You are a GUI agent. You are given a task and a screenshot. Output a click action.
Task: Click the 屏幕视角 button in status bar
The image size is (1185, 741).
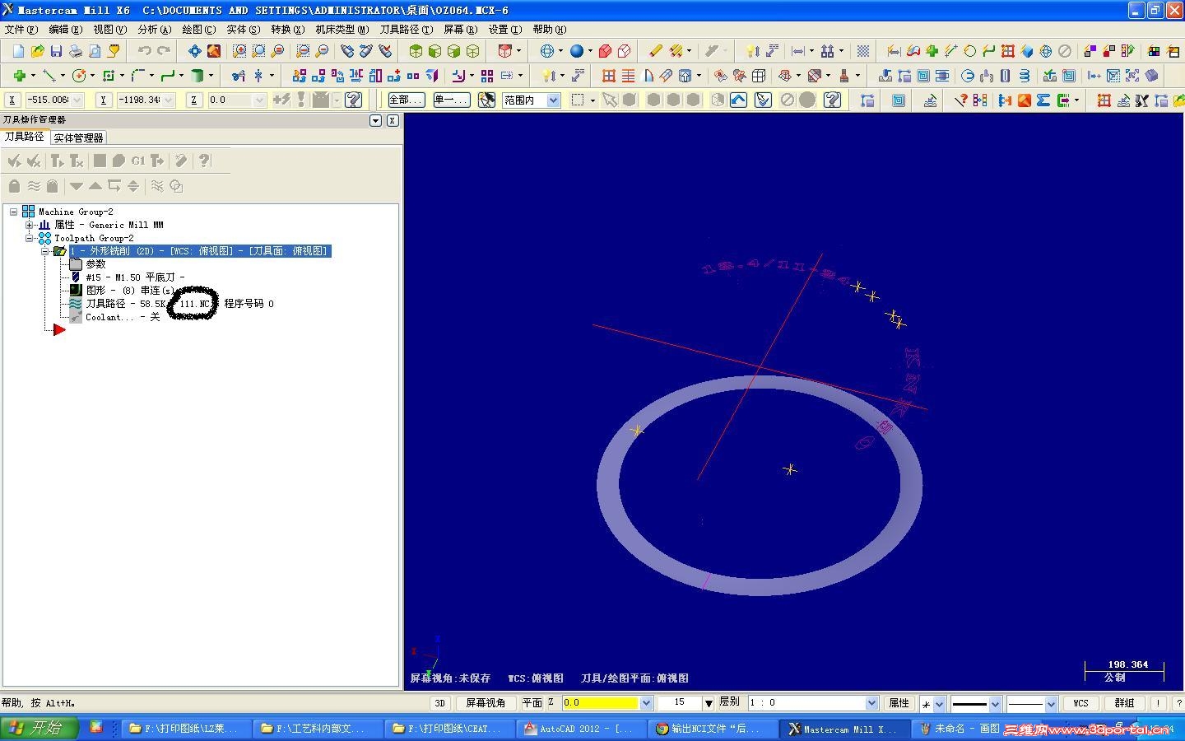click(x=486, y=703)
